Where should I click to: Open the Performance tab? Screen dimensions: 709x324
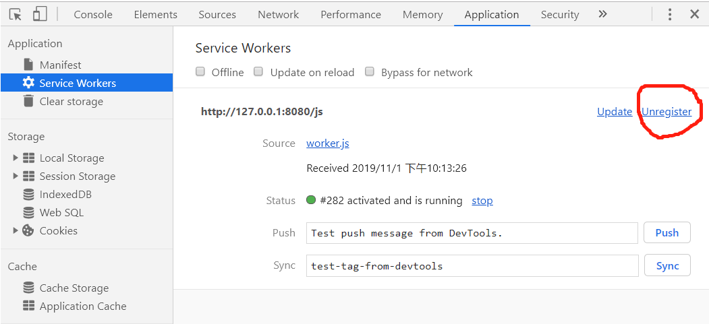(x=350, y=14)
